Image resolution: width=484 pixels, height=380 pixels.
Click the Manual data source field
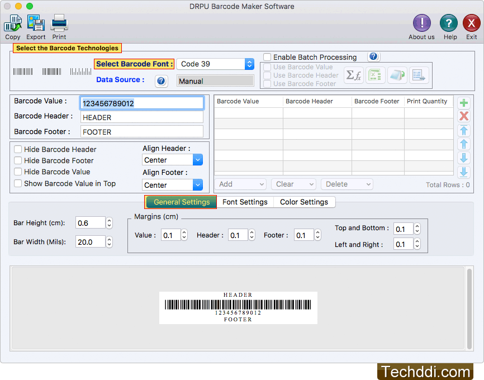coord(216,81)
